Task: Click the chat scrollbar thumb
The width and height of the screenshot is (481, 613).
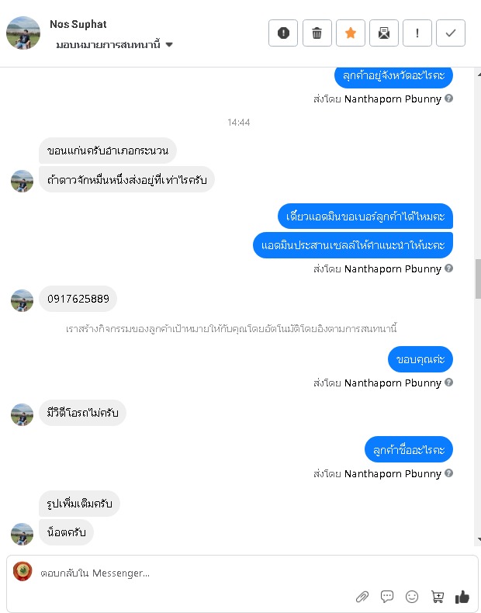Action: coord(478,279)
